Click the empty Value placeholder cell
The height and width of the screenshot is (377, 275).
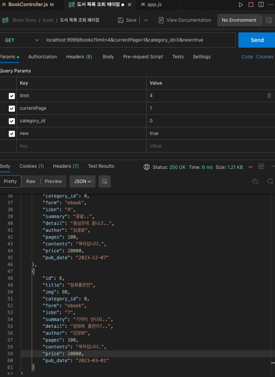tap(211, 146)
